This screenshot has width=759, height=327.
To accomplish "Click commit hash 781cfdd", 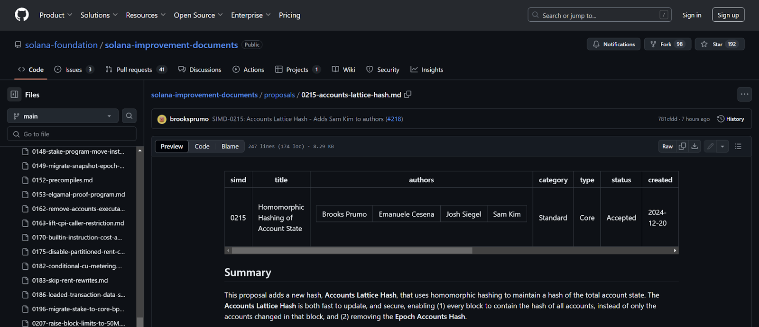I will (x=667, y=119).
